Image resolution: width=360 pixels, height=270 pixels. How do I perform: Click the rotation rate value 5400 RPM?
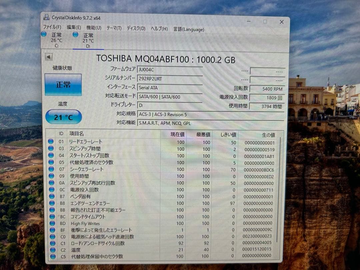[x=267, y=89]
